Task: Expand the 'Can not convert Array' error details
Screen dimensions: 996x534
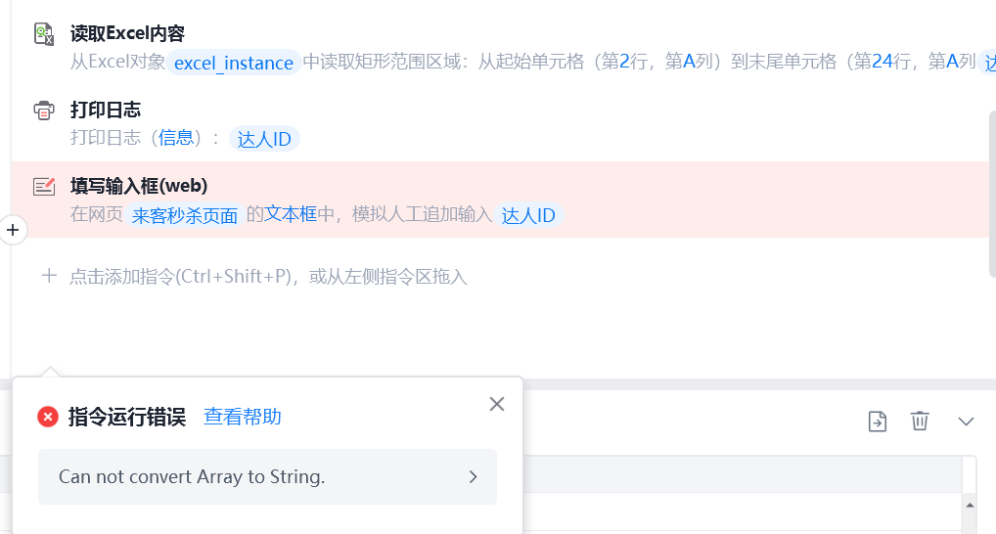Action: [x=474, y=477]
